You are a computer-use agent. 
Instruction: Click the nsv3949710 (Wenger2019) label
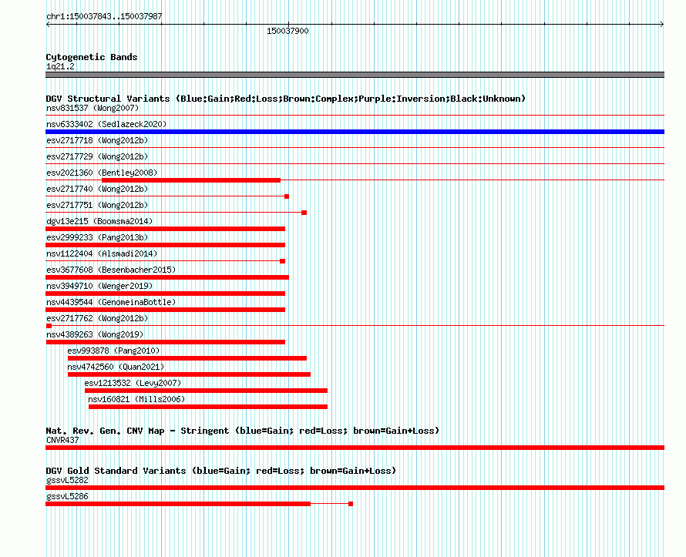pos(99,286)
